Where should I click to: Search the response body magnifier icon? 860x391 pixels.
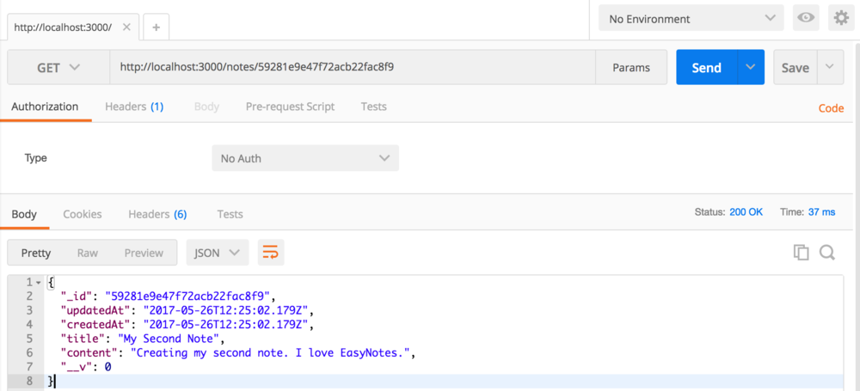pyautogui.click(x=827, y=253)
